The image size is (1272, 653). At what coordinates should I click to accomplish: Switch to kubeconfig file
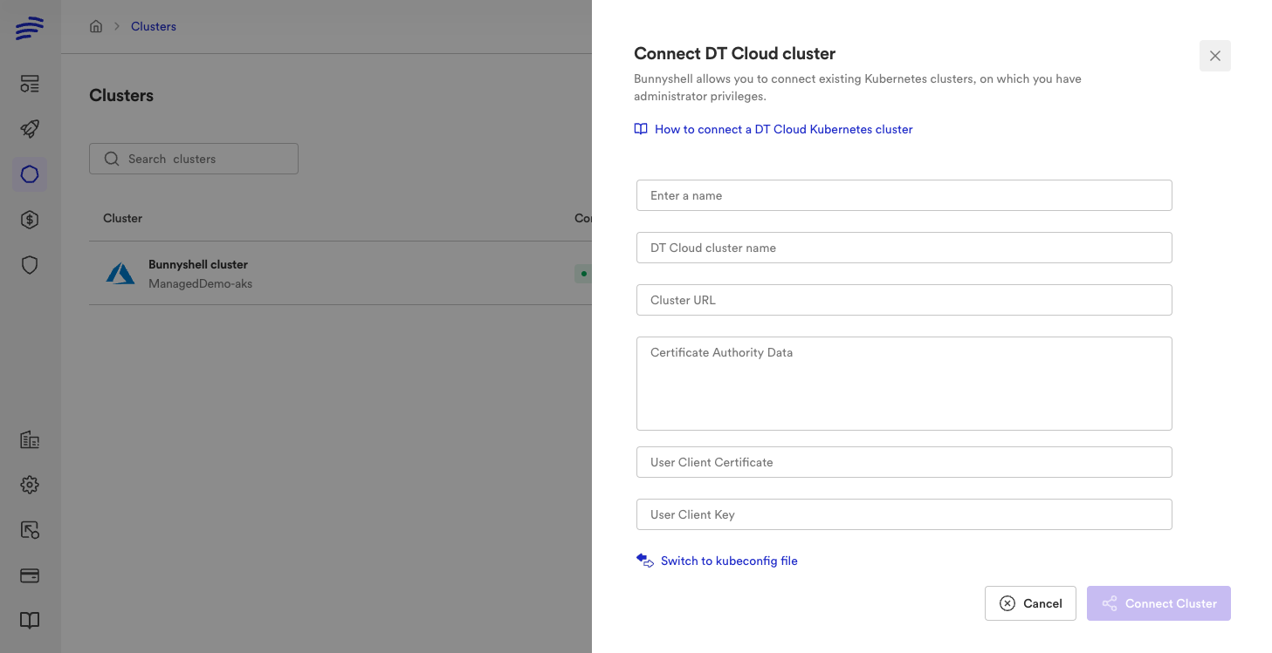tap(729, 561)
